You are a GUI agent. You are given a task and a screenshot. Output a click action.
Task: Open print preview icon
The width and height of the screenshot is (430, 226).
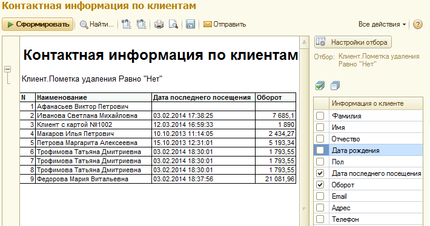pyautogui.click(x=173, y=24)
